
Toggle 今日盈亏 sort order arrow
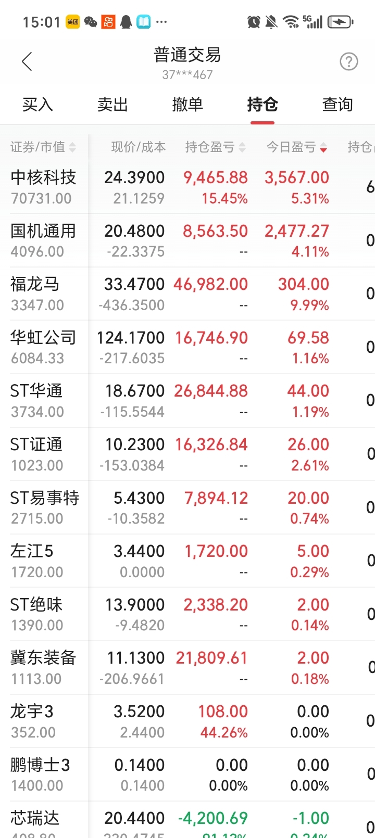(323, 148)
